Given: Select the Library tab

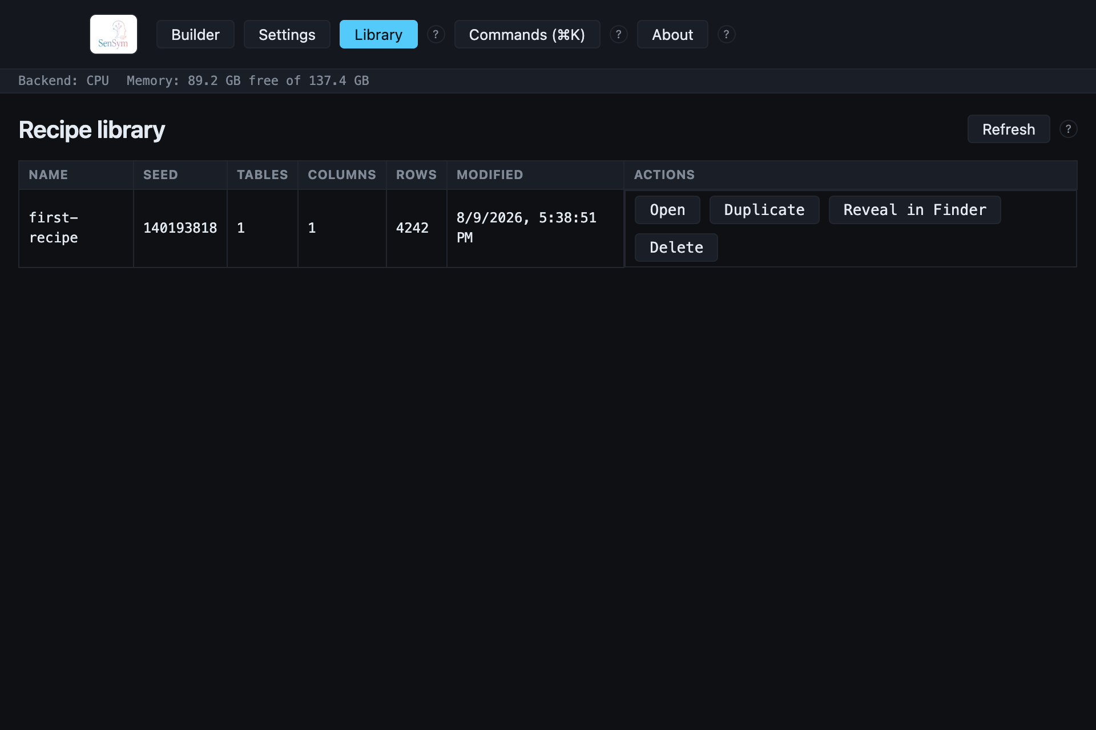Looking at the screenshot, I should (x=378, y=34).
